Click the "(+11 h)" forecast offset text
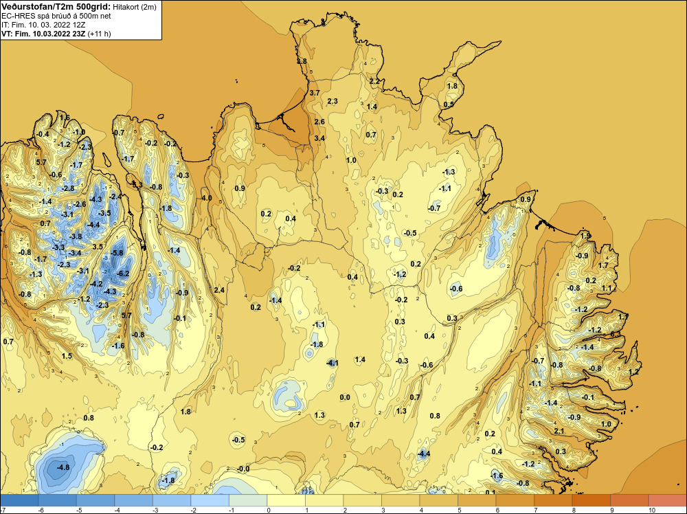The image size is (687, 514). pos(99,34)
